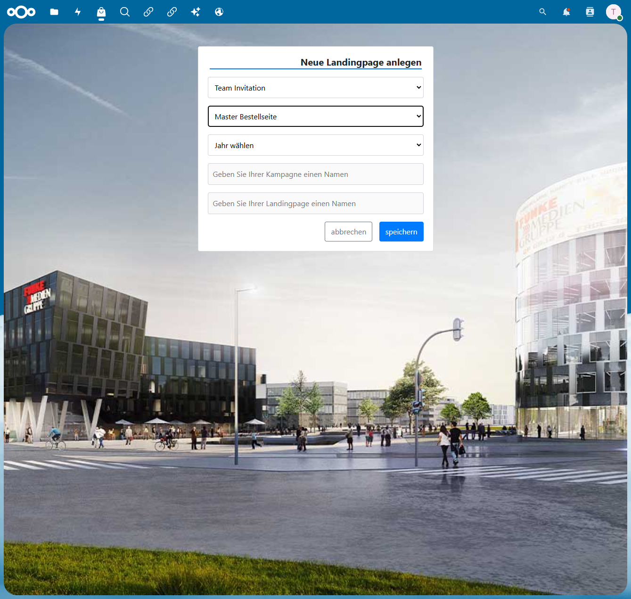631x599 pixels.
Task: Open the chain-link icon next to the magnifier app
Action: (x=148, y=12)
